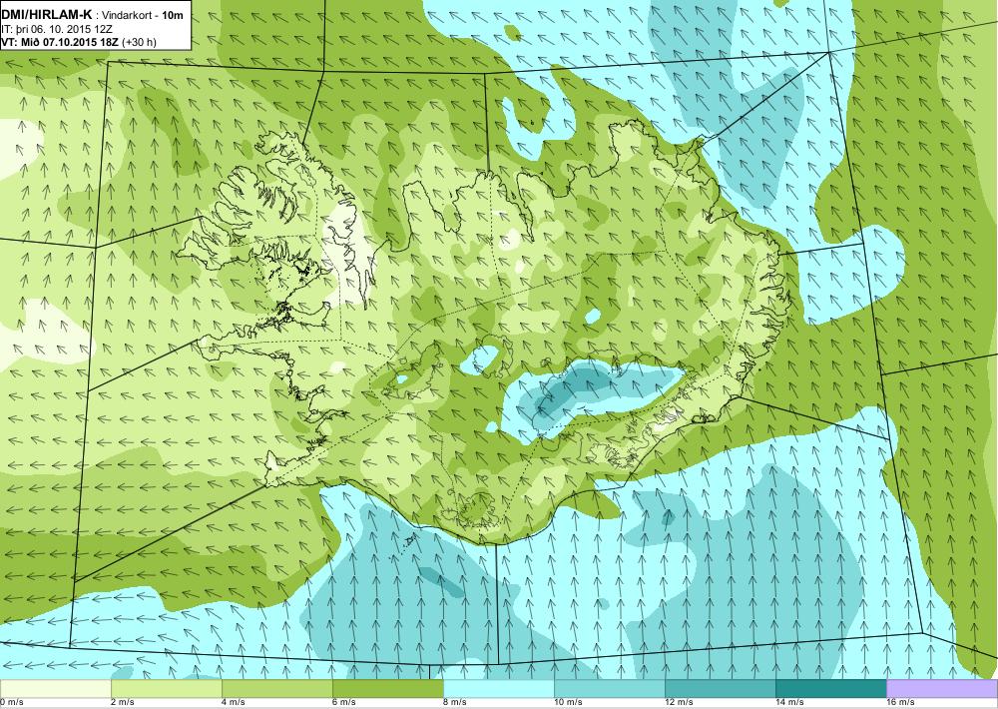Click the pale yellow 0–2 m/s legend swatch
998x709 pixels.
55,689
